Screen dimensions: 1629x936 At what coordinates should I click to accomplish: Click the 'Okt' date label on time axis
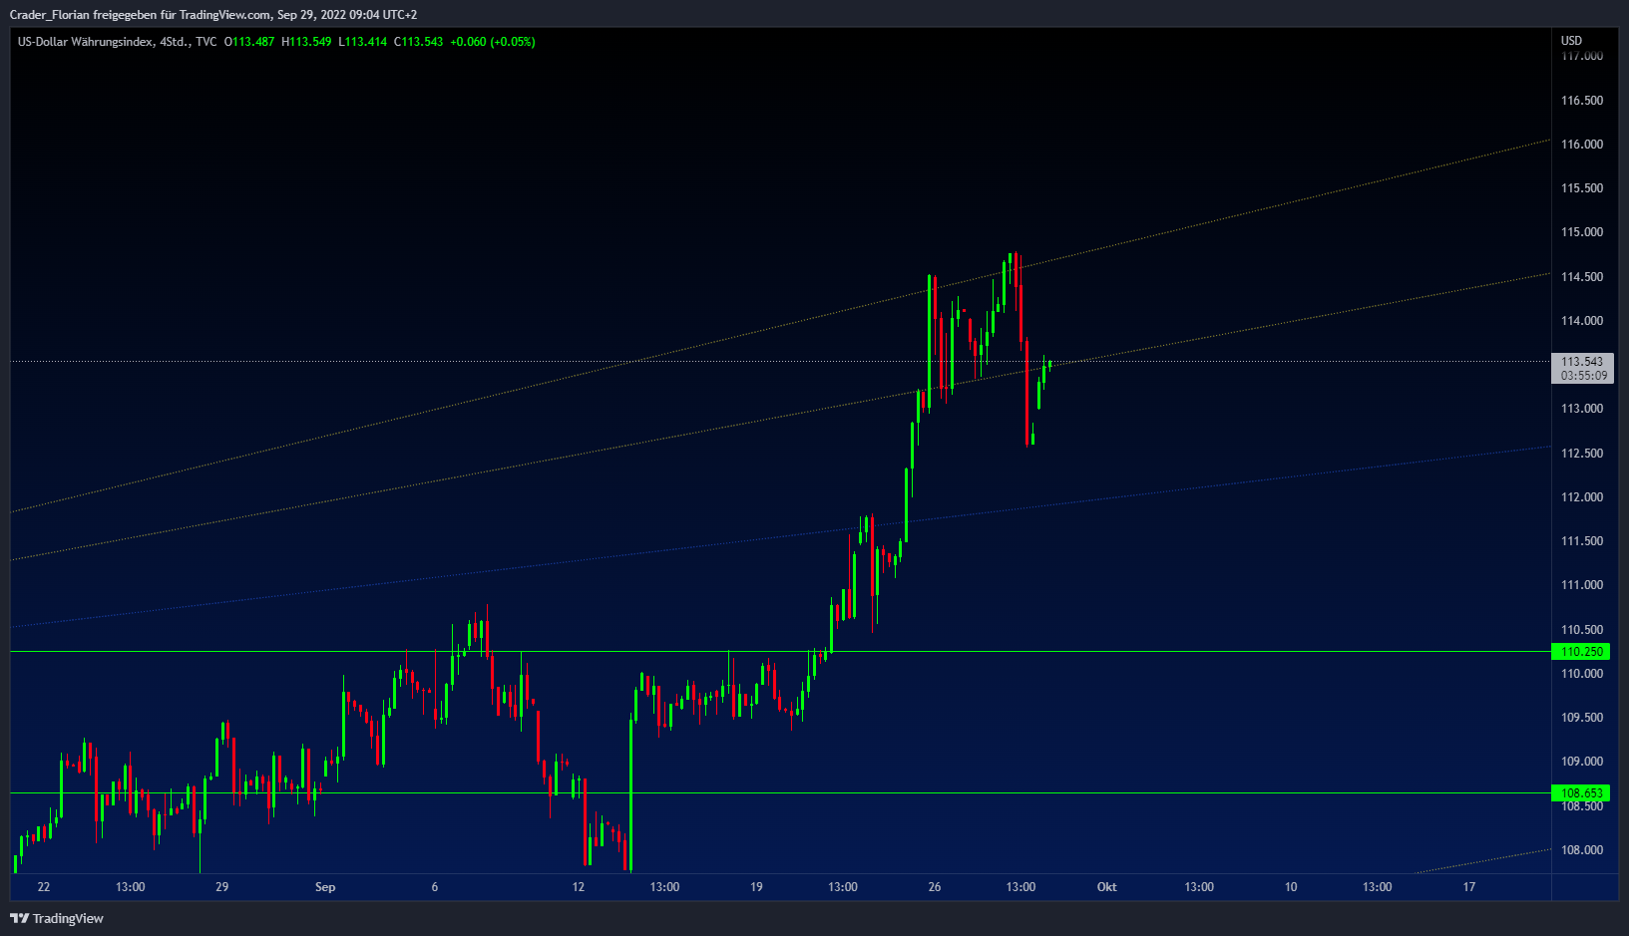pyautogui.click(x=1106, y=887)
